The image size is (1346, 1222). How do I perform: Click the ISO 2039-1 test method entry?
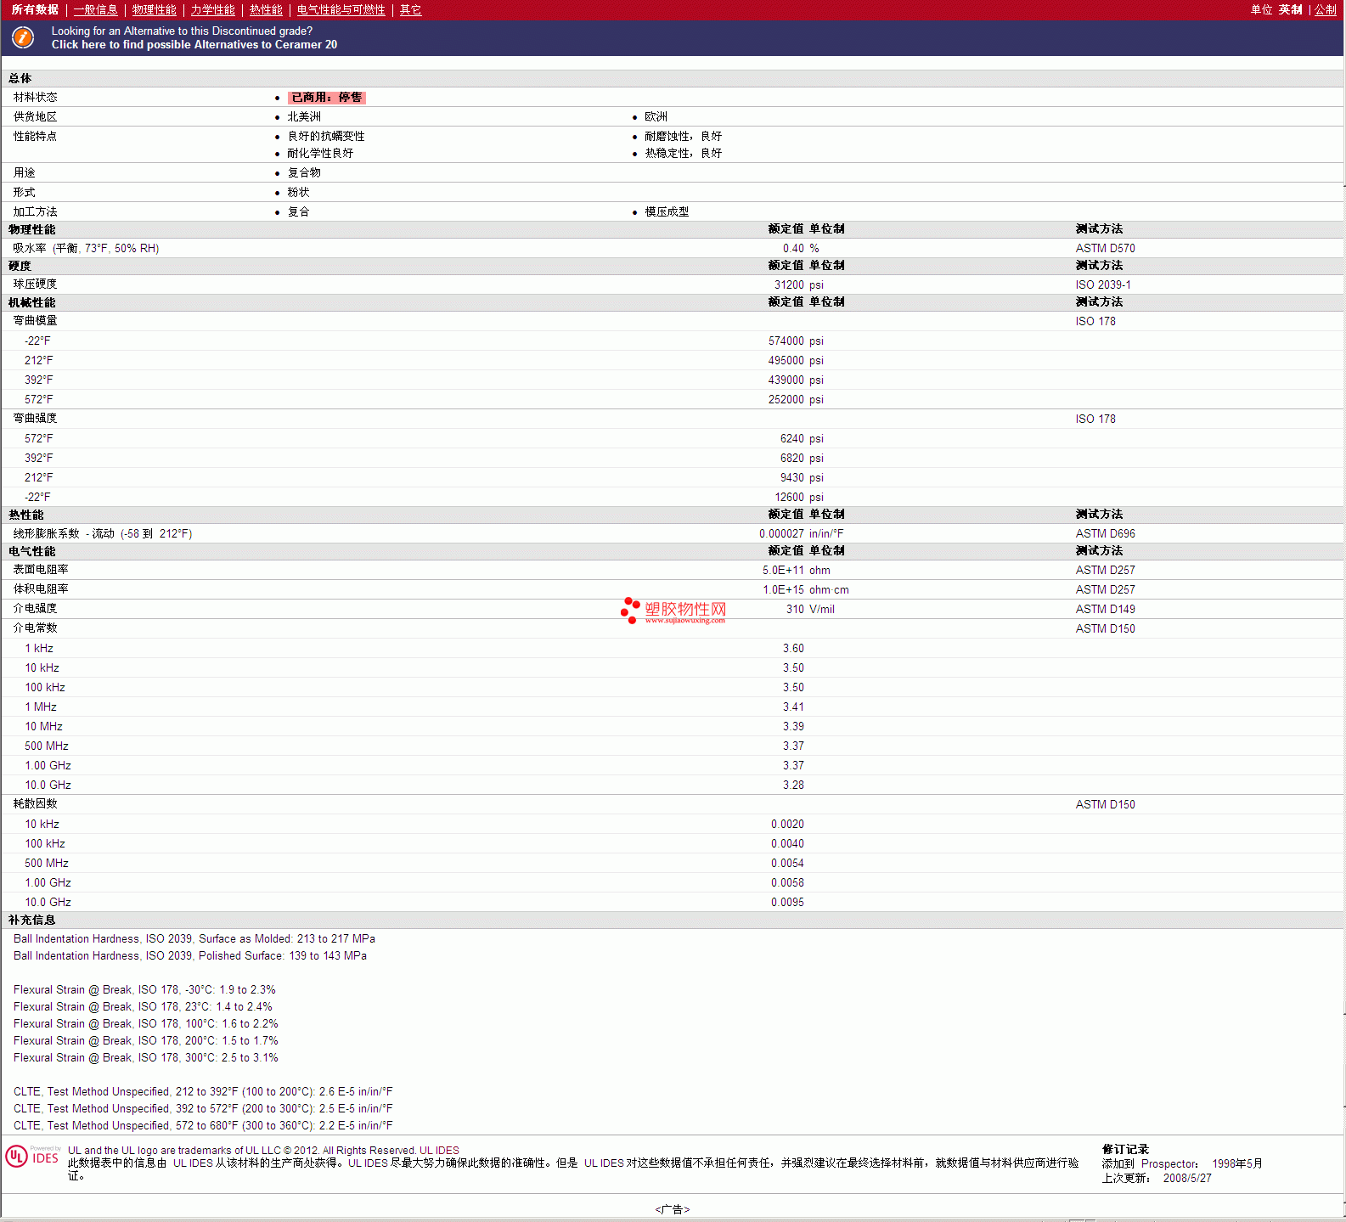[x=1102, y=285]
